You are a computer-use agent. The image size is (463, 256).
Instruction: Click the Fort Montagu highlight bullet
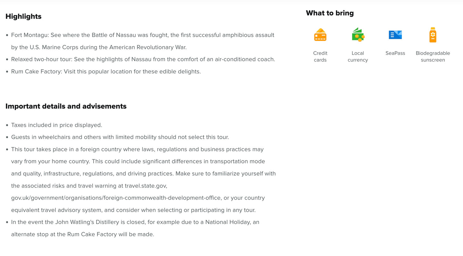point(143,35)
